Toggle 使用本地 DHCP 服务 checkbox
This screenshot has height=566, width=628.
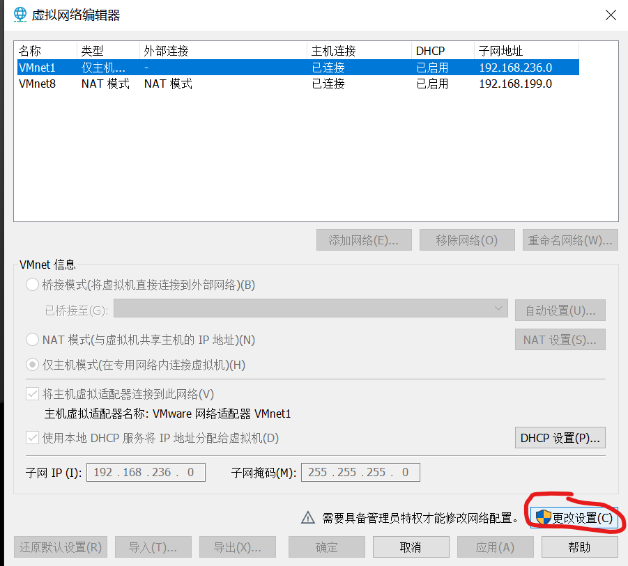[x=32, y=438]
